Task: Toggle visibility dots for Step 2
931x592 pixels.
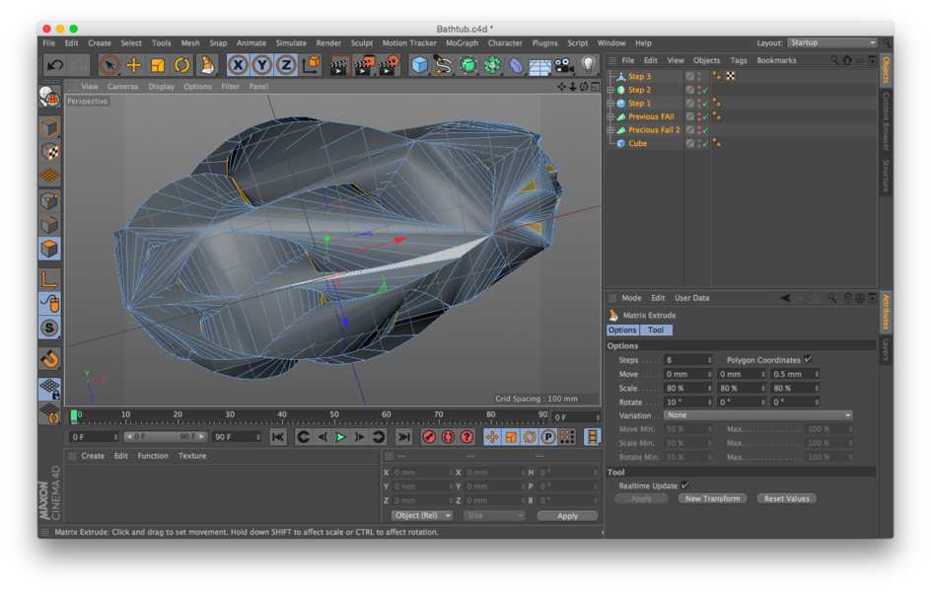Action: (x=699, y=90)
